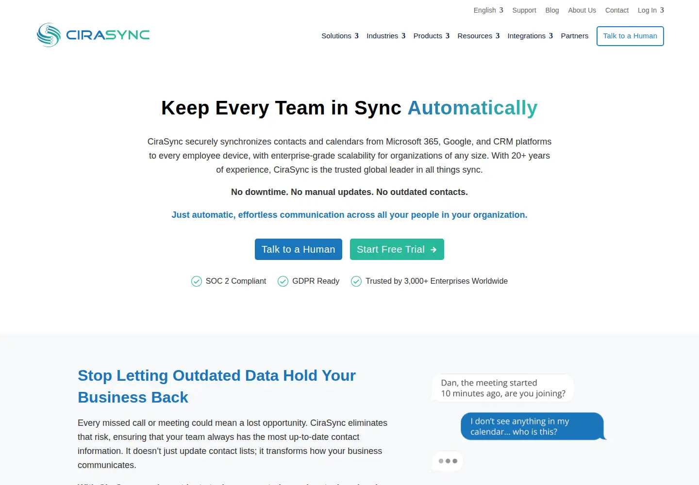This screenshot has width=699, height=485.
Task: Click 'No downtime. No manual updates.' line
Action: pos(349,192)
